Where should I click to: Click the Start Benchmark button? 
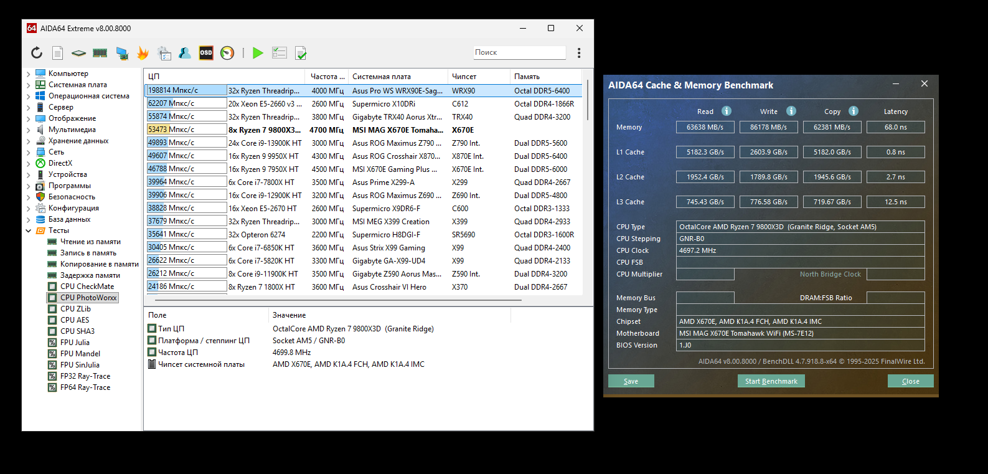(771, 381)
